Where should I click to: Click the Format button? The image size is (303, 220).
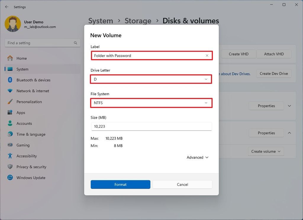tap(120, 184)
